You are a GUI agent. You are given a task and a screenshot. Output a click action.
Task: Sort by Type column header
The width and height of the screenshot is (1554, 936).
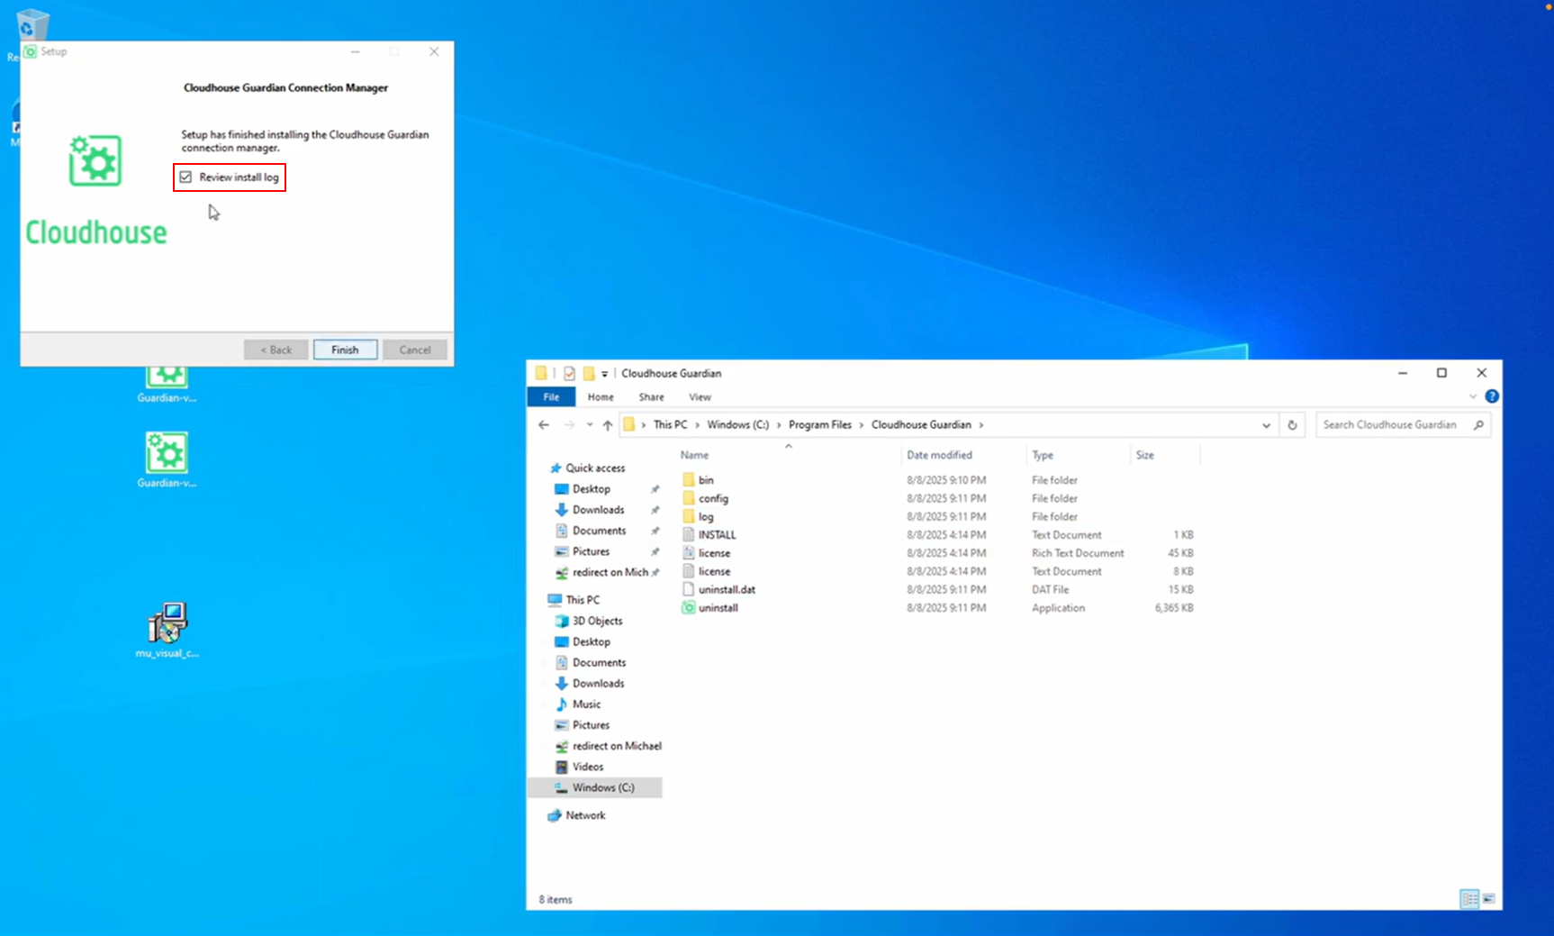(x=1043, y=455)
